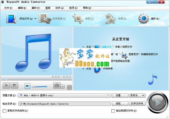Click the 偏好(F) label
The width and height of the screenshot is (170, 119).
(155, 19)
